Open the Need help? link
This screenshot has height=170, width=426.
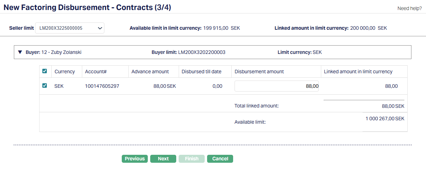[x=409, y=8]
